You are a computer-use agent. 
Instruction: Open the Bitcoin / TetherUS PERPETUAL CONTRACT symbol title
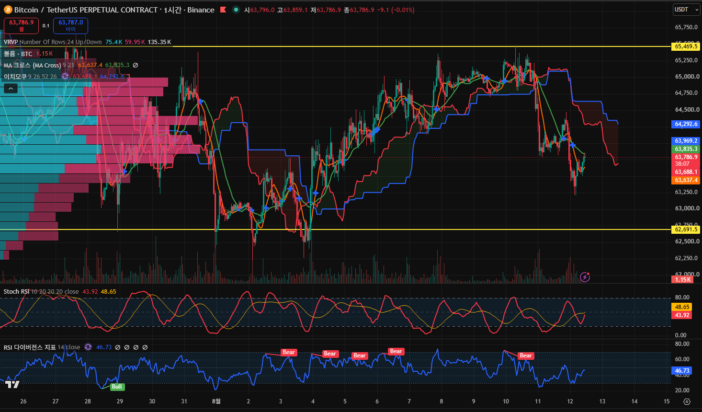(x=86, y=10)
